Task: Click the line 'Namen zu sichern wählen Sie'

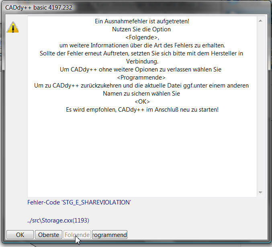Action: coord(141,94)
